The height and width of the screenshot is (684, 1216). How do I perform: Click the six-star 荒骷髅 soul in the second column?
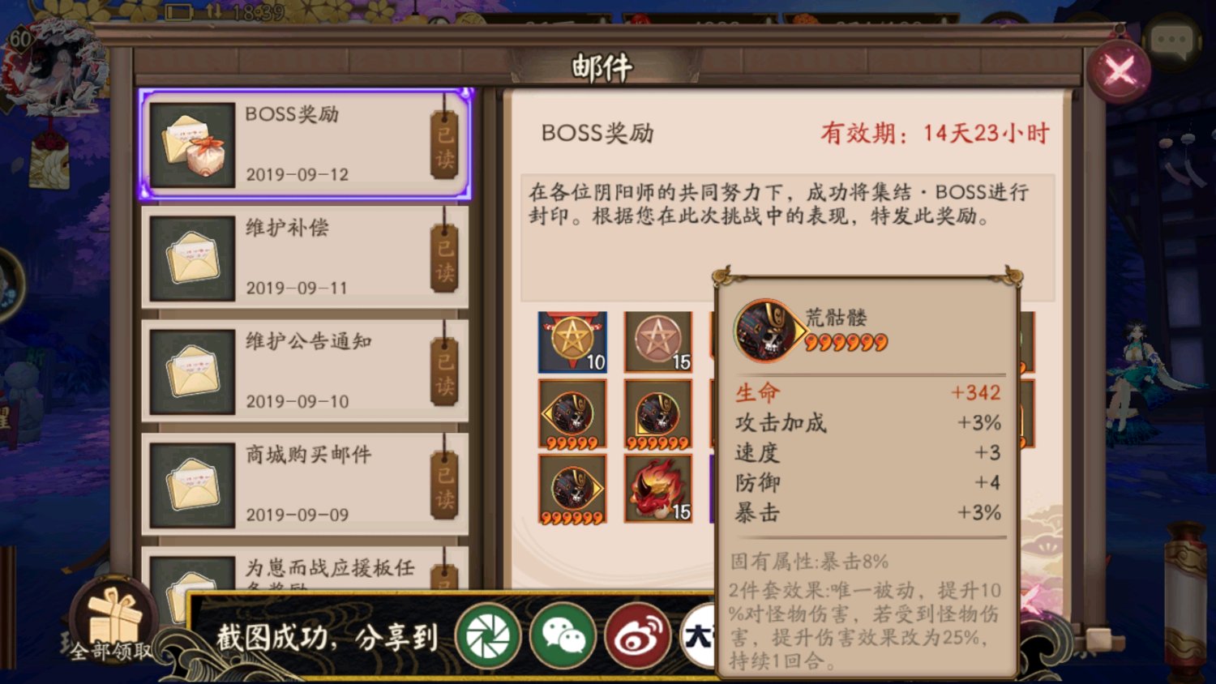click(658, 415)
